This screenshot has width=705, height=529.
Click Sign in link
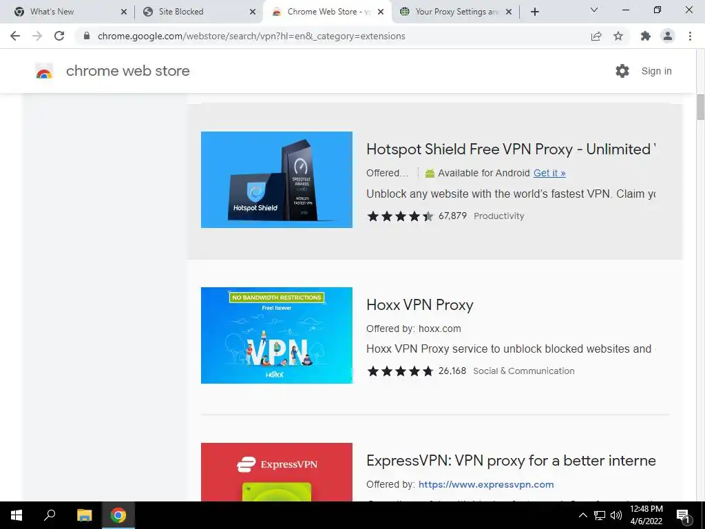point(656,71)
